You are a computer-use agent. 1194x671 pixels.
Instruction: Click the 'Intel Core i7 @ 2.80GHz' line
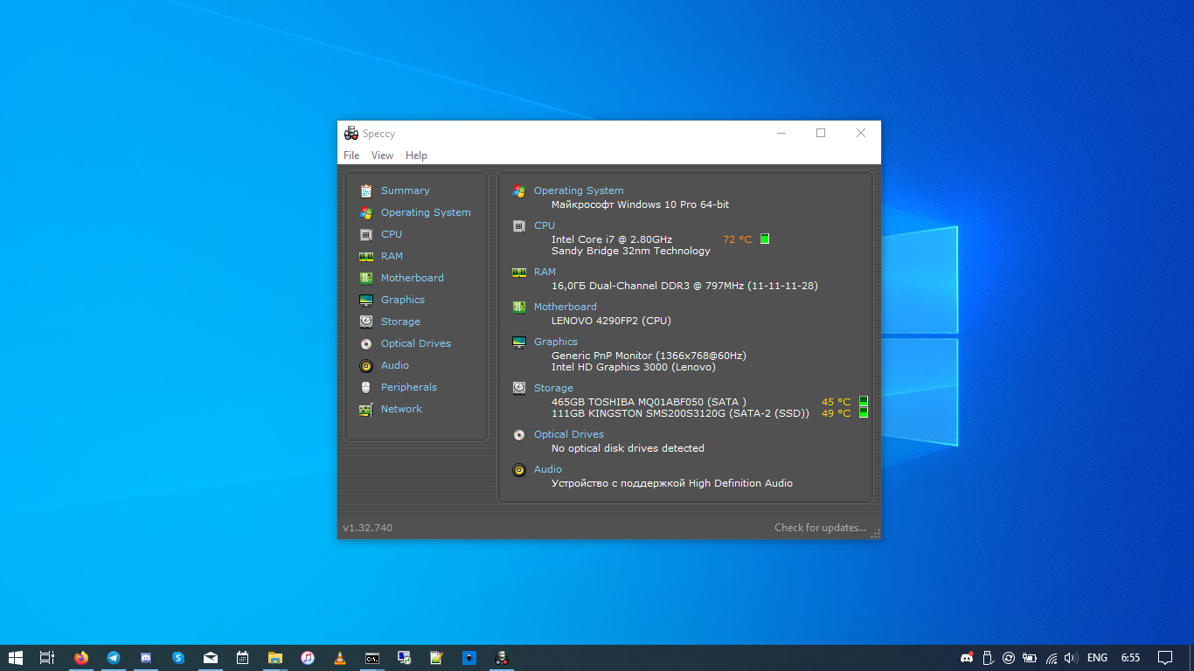coord(612,239)
